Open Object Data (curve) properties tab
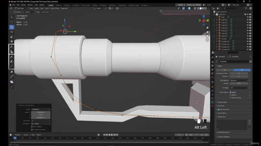This screenshot has height=146, width=261. click(x=212, y=102)
